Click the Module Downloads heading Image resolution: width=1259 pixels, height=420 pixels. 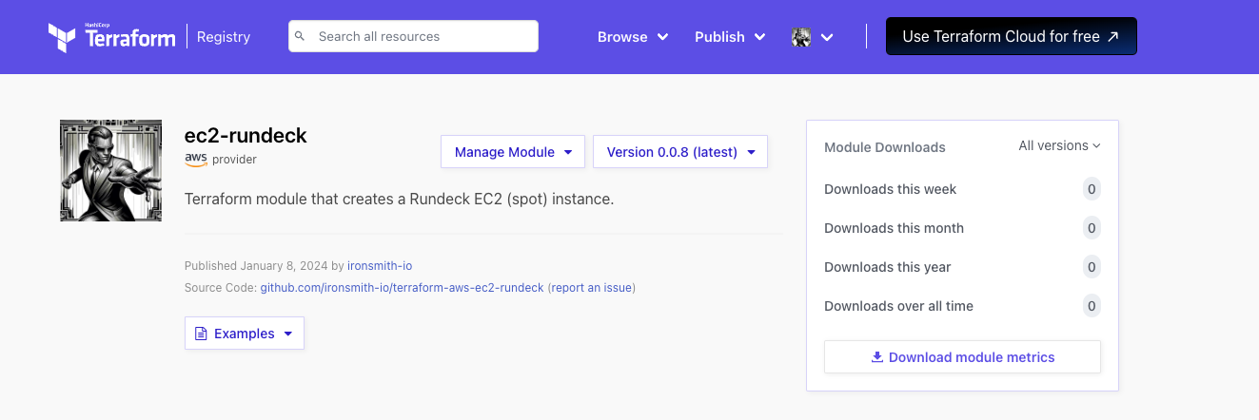(885, 147)
